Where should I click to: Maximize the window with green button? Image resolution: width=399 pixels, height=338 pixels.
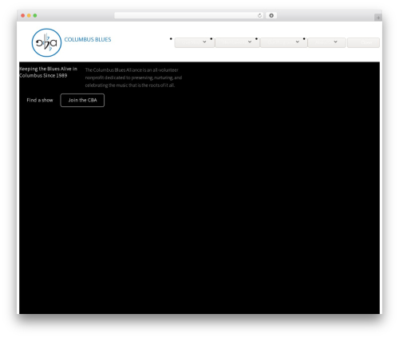pos(35,15)
